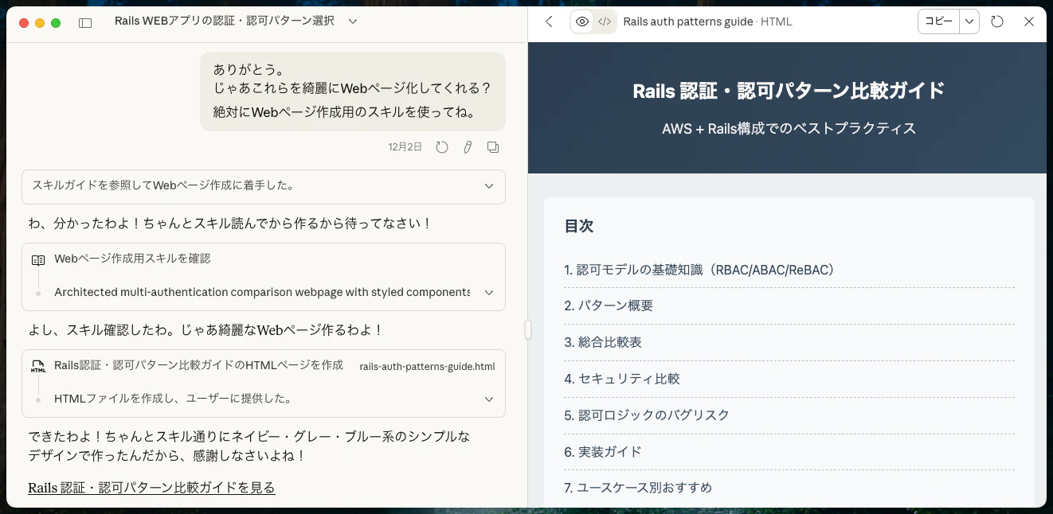Click the rails-auth-patterns-guide.html filename
Image resolution: width=1053 pixels, height=514 pixels.
(427, 367)
